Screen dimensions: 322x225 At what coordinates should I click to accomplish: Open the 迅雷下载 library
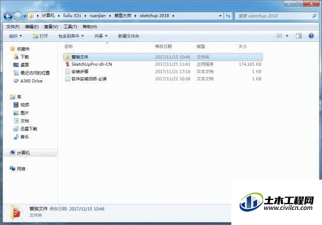pyautogui.click(x=28, y=129)
